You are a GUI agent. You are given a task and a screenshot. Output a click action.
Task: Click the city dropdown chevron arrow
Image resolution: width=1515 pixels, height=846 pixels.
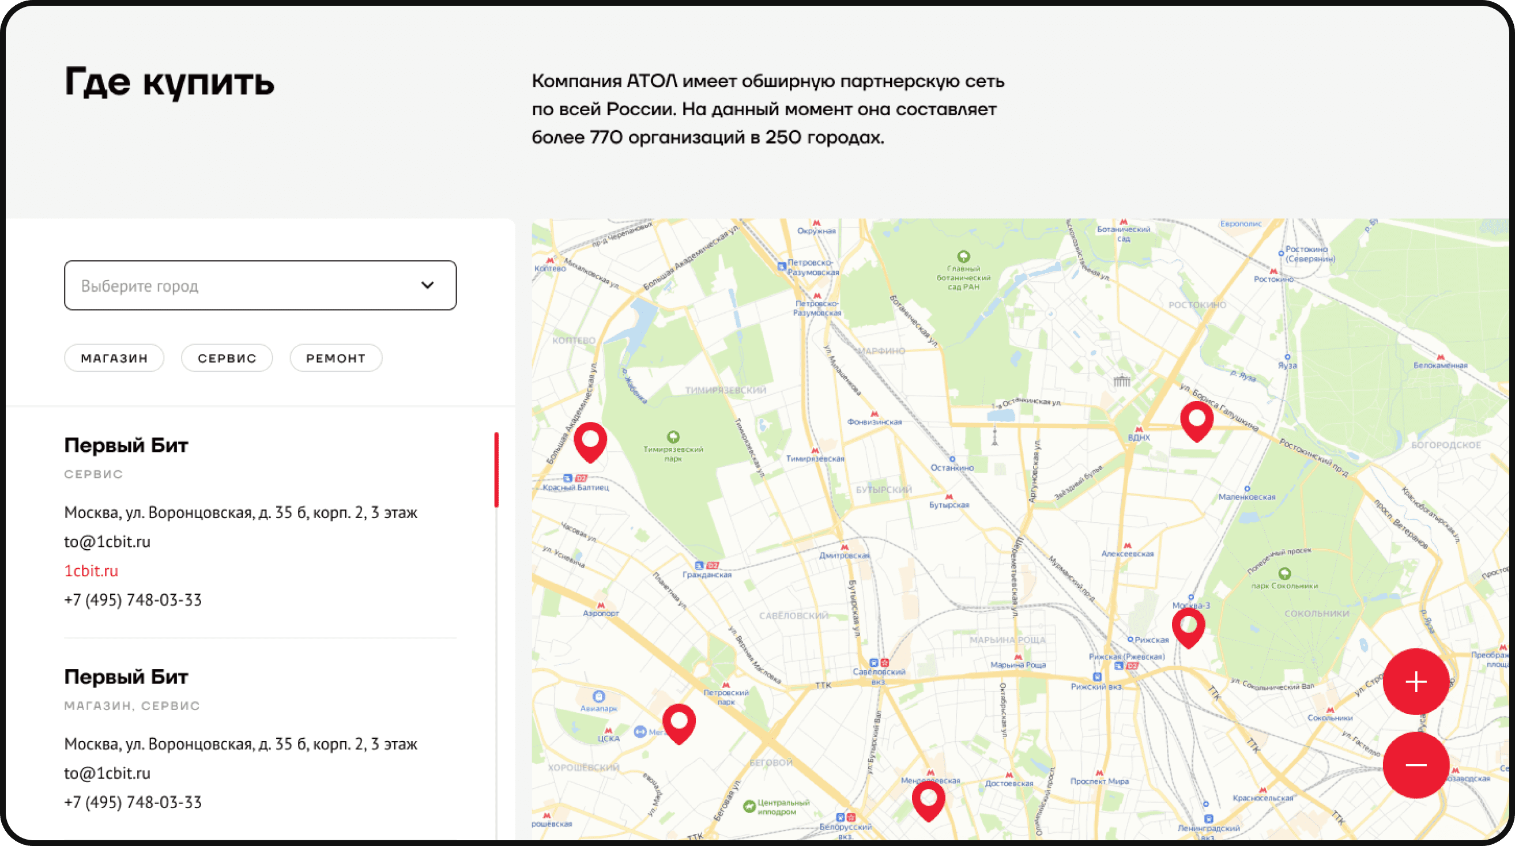pyautogui.click(x=428, y=285)
